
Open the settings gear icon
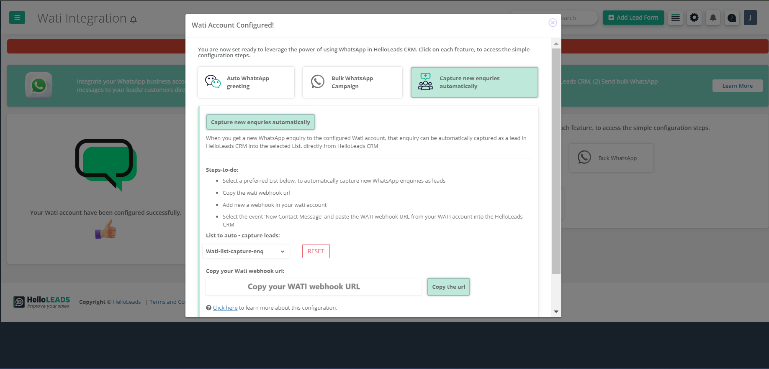(694, 18)
